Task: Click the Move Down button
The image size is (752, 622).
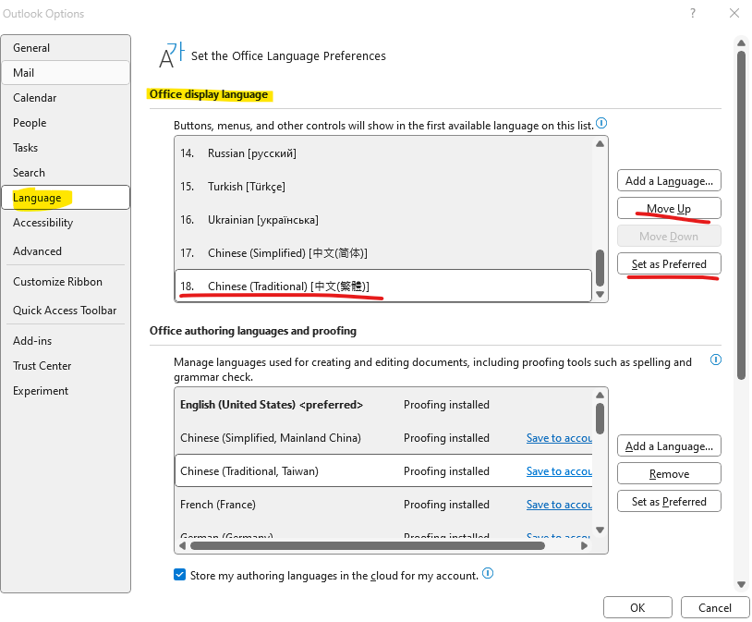Action: pyautogui.click(x=669, y=236)
